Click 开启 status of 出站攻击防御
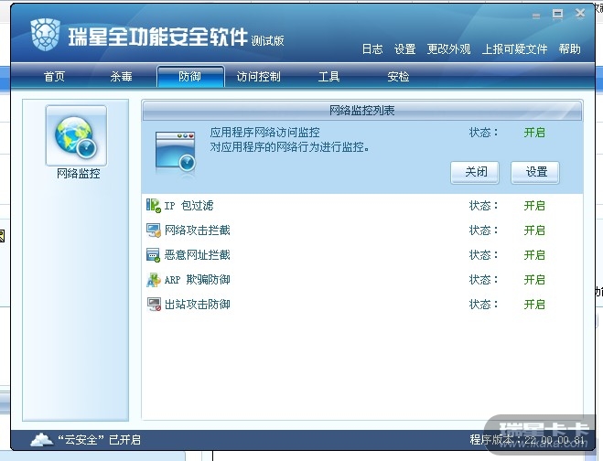Screen dimensions: 603x461 [x=534, y=304]
